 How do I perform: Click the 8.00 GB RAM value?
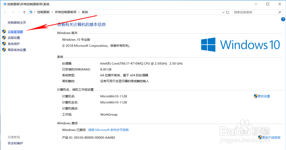point(106,69)
